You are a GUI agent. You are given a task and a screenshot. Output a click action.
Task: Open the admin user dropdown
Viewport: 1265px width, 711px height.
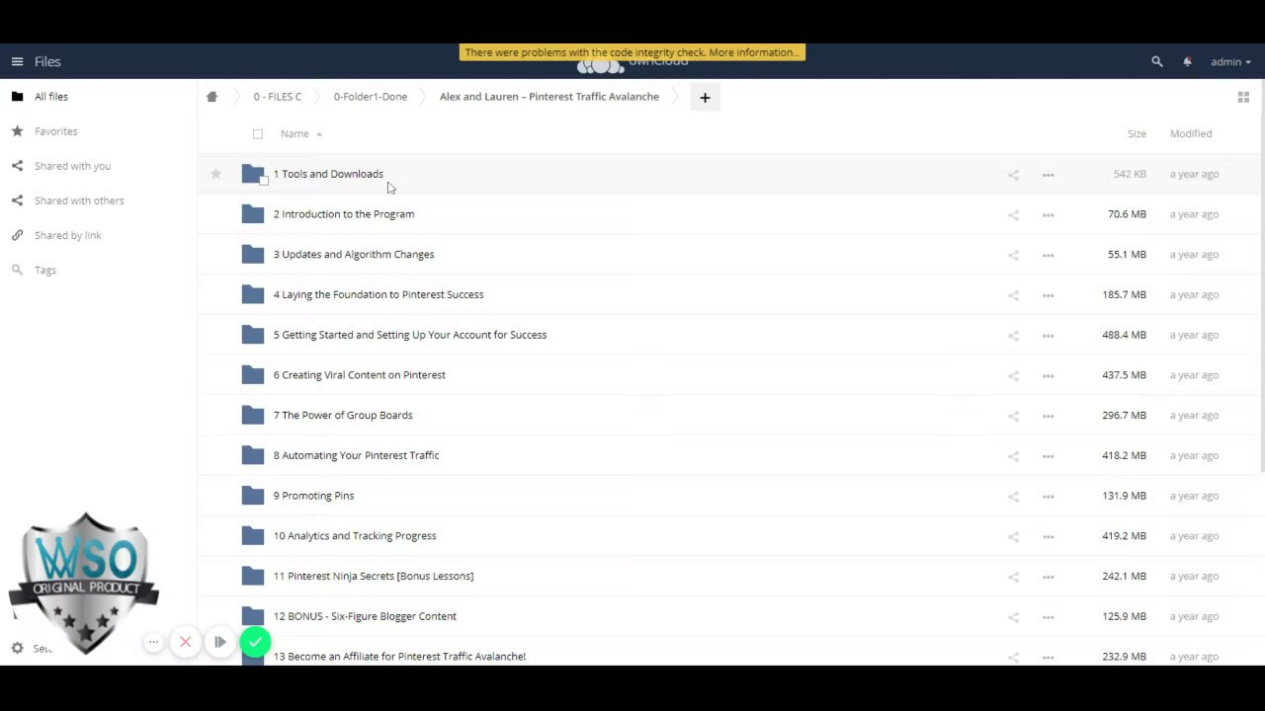click(x=1230, y=61)
